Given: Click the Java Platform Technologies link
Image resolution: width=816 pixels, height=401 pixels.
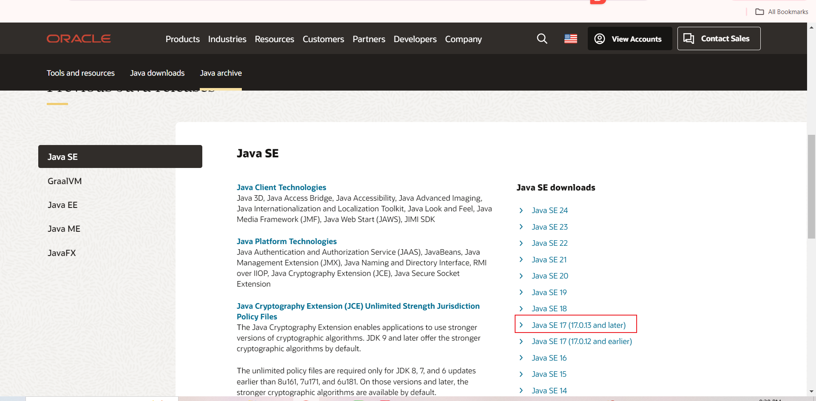Looking at the screenshot, I should 286,241.
